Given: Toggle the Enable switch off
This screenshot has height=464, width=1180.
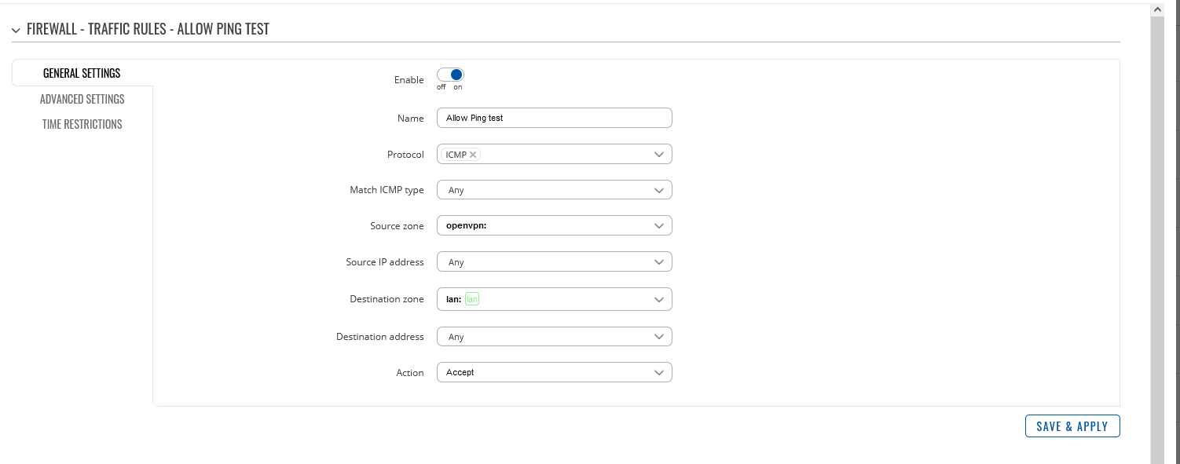Looking at the screenshot, I should [x=451, y=75].
